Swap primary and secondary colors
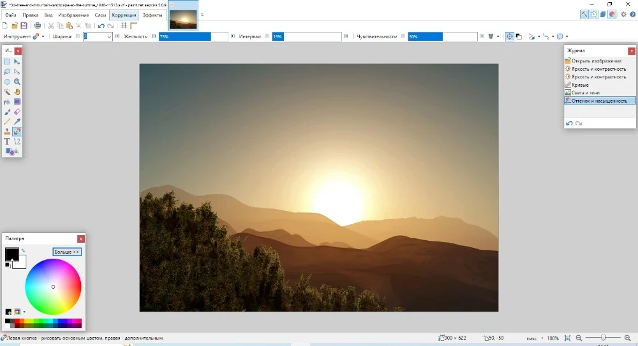The height and width of the screenshot is (346, 638). pos(23,250)
